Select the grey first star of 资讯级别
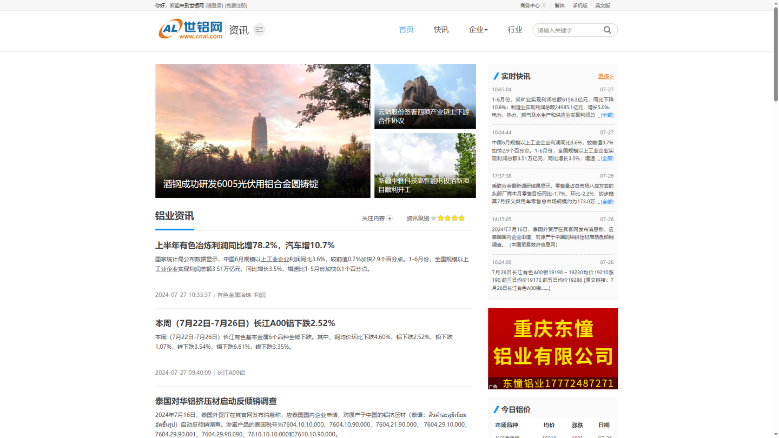The height and width of the screenshot is (438, 779). [434, 218]
